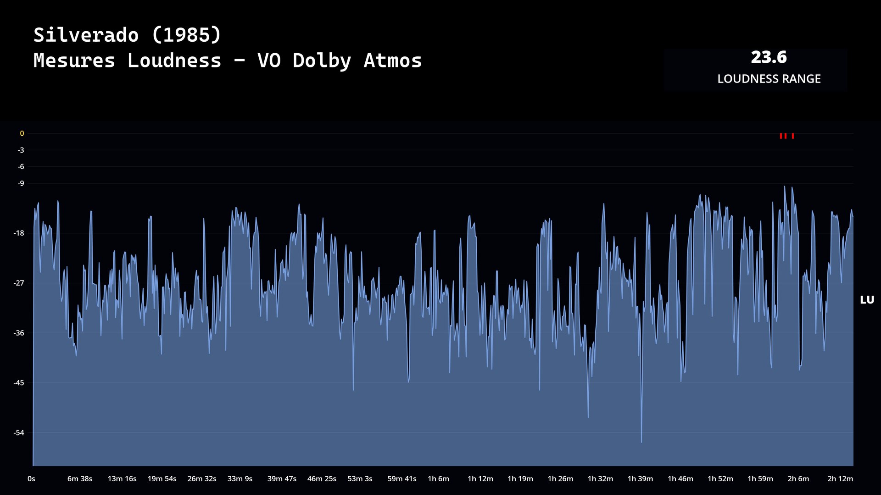Click the red peak markers near 0
The image size is (881, 495).
click(786, 136)
